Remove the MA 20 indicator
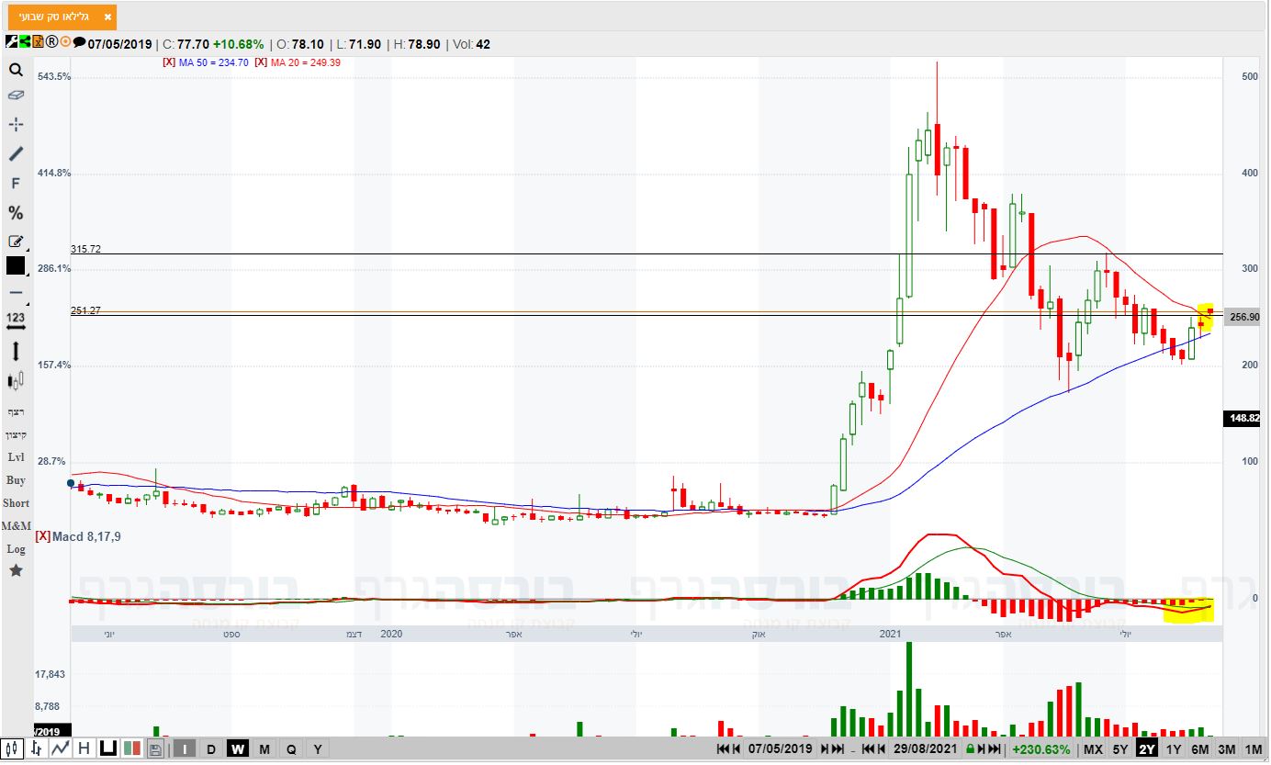This screenshot has height=765, width=1271. tap(261, 62)
